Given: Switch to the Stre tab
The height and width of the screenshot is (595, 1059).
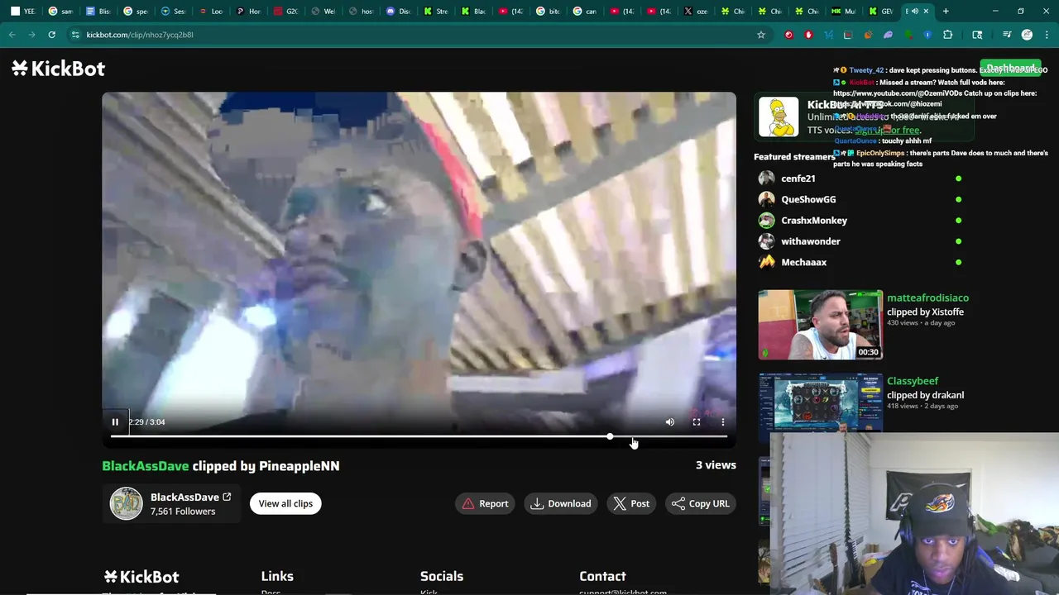Looking at the screenshot, I should click(x=435, y=11).
